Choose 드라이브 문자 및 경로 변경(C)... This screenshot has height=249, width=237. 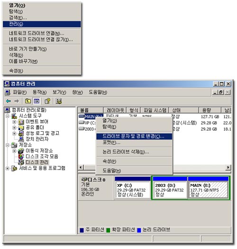(x=134, y=136)
